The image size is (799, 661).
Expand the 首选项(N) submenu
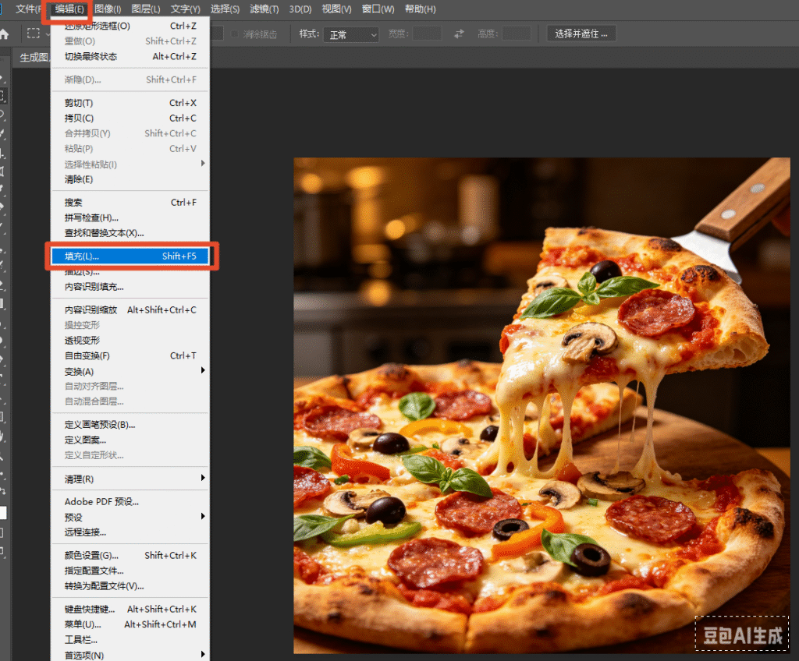coord(203,655)
